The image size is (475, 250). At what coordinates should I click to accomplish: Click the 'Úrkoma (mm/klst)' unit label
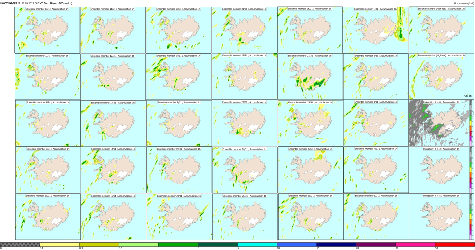coord(464,3)
